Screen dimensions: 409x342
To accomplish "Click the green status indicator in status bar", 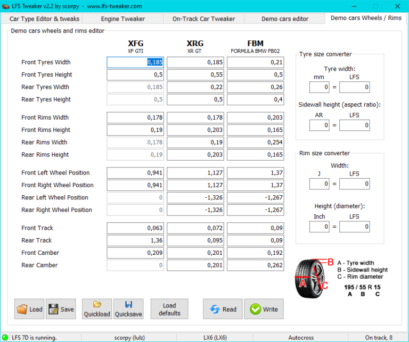I will 5,337.
